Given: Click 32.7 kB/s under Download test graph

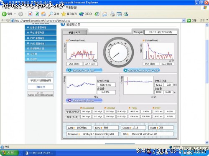Looking at the screenshot, I should (x=90, y=64).
